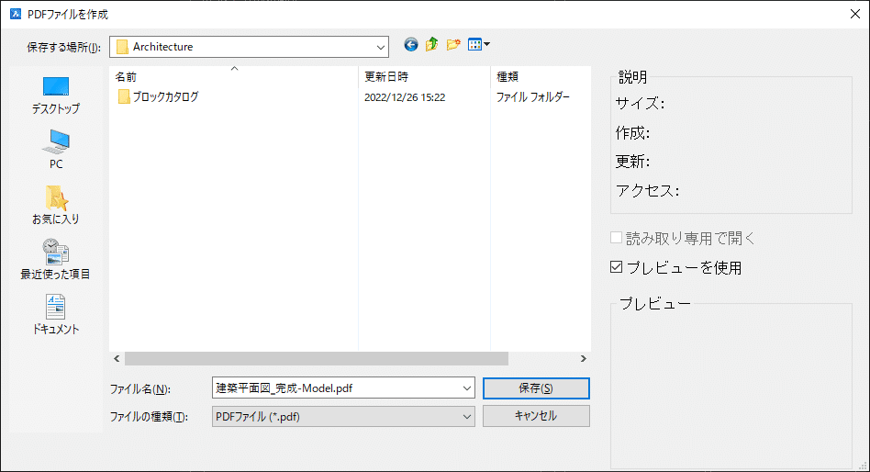Screen dimensions: 870x472
Task: Click the dialog title bar app icon
Action: [16, 14]
